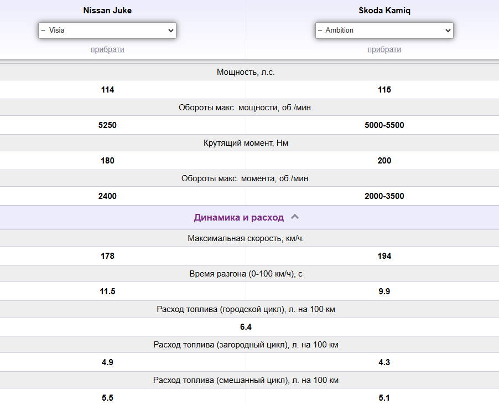Click 'Обороты макс. момента, об./мин.' label
The image size is (499, 404).
click(x=246, y=178)
